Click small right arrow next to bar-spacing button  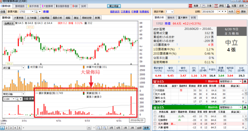click(x=94, y=128)
